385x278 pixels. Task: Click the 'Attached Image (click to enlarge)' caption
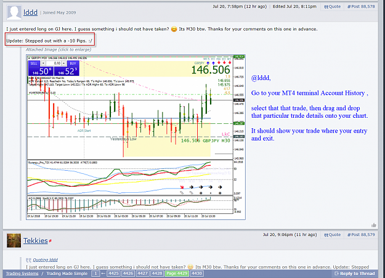click(59, 50)
